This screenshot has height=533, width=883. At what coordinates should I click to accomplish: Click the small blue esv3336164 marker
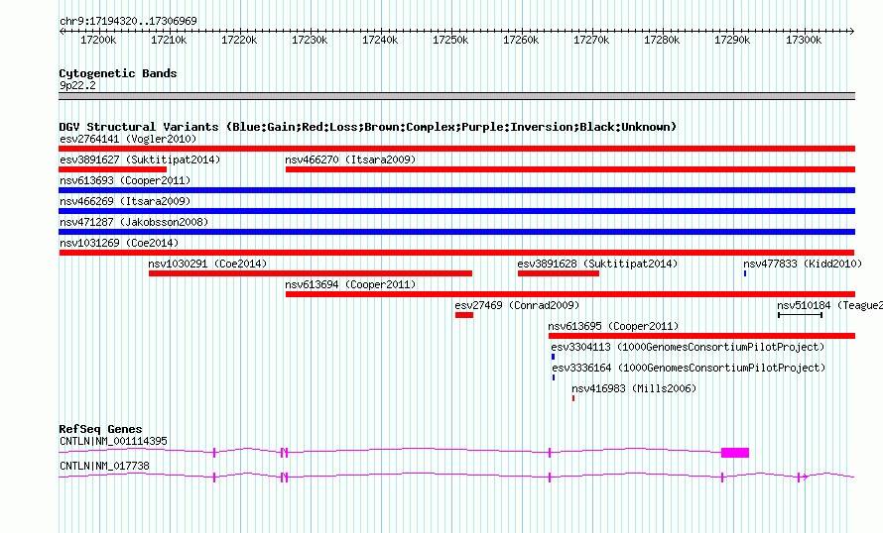click(x=554, y=377)
